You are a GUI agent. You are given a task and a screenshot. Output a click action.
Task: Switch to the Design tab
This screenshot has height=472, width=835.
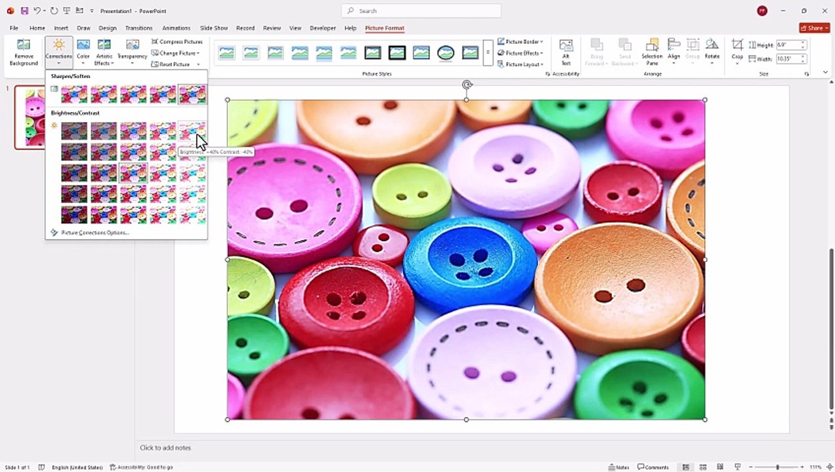coord(107,28)
